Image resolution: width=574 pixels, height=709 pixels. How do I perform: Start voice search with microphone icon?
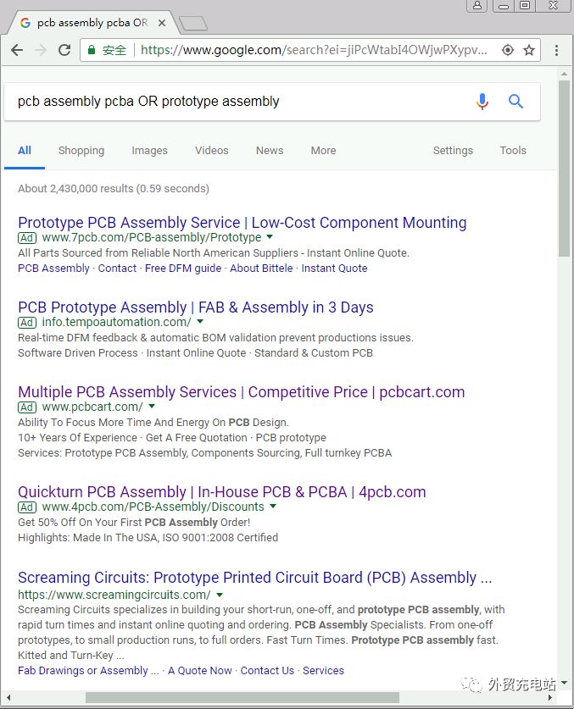[x=482, y=102]
